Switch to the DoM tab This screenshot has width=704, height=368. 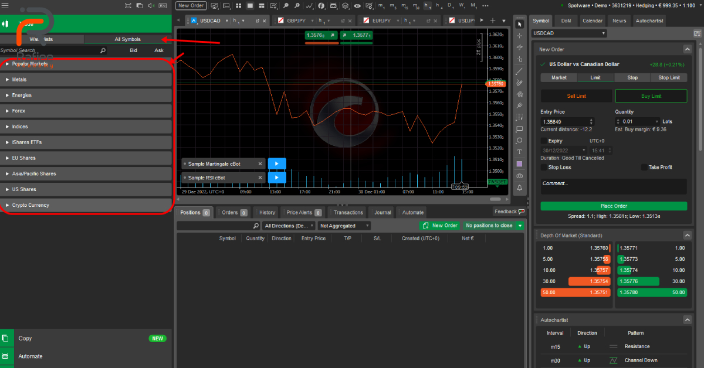566,21
